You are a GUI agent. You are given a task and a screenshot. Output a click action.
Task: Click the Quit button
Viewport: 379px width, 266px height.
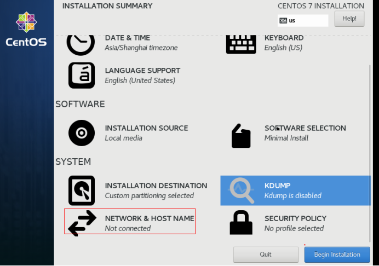click(266, 255)
